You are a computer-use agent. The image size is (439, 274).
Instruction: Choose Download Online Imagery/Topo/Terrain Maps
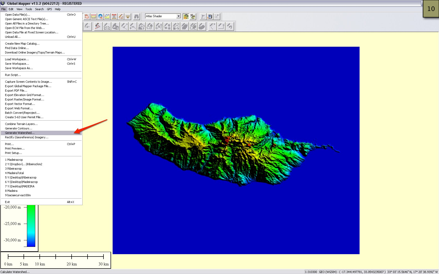[41, 52]
